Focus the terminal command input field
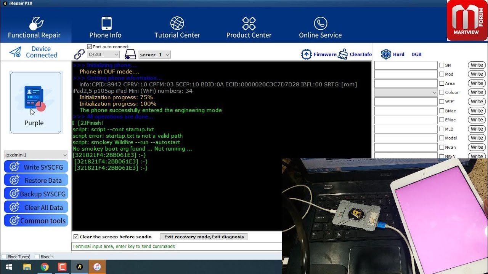The height and width of the screenshot is (274, 488). [177, 247]
